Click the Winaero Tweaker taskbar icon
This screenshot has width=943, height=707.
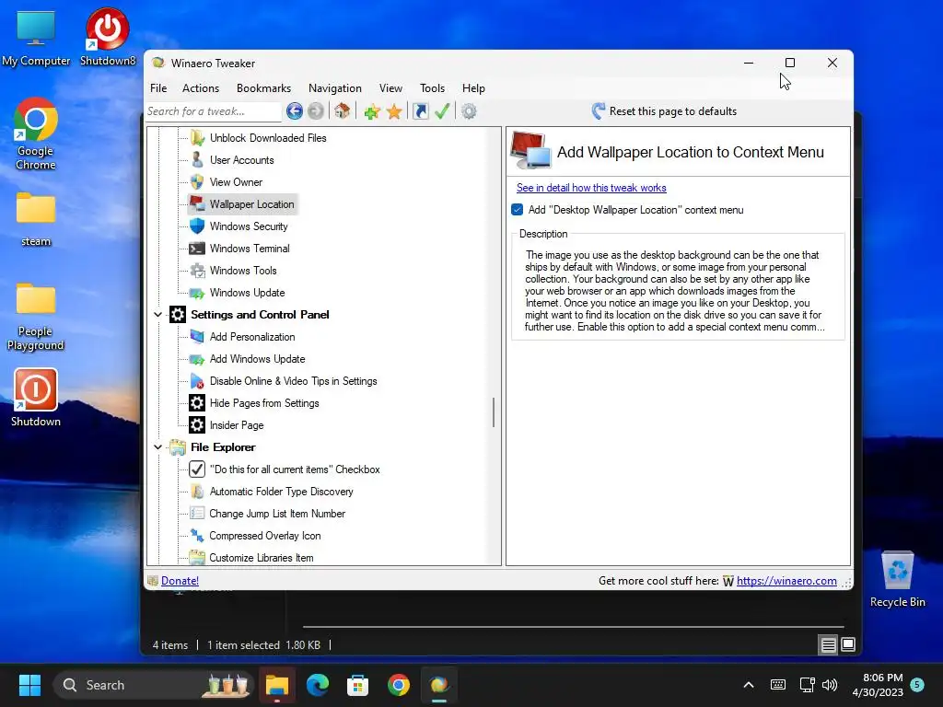[439, 685]
